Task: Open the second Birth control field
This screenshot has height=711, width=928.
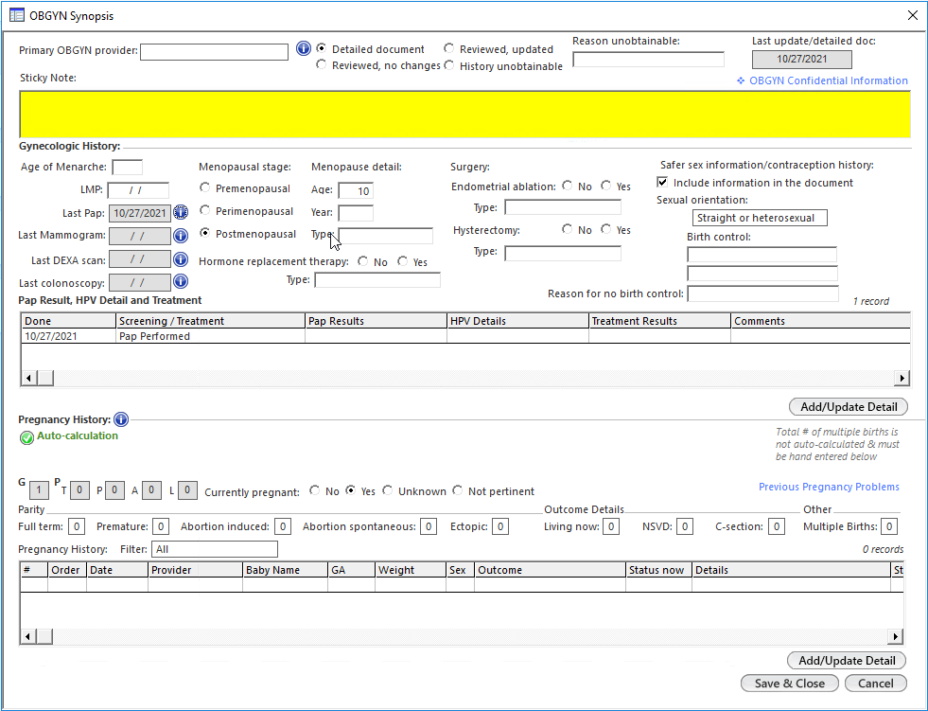Action: 762,274
